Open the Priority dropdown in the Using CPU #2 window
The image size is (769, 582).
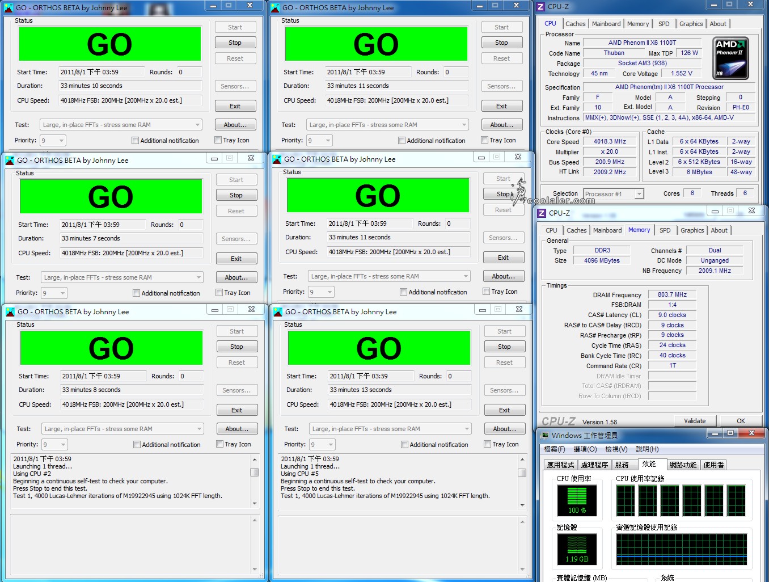point(55,444)
